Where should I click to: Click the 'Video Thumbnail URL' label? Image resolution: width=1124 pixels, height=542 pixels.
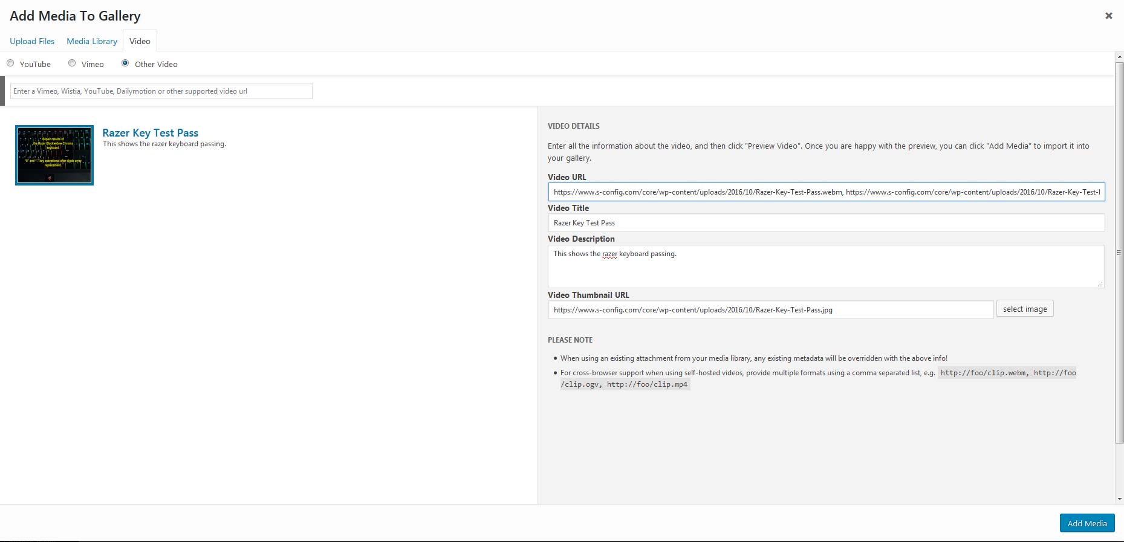pos(588,295)
